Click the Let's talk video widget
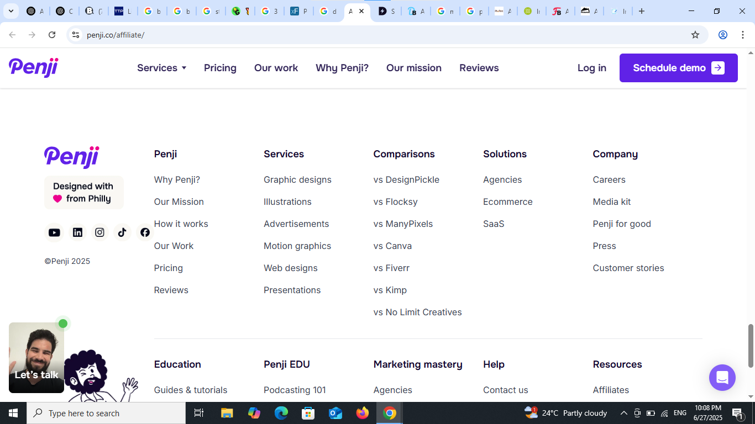The height and width of the screenshot is (424, 755). tap(36, 358)
